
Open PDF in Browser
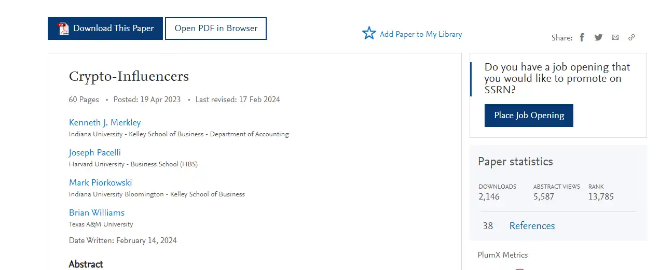[x=216, y=29]
